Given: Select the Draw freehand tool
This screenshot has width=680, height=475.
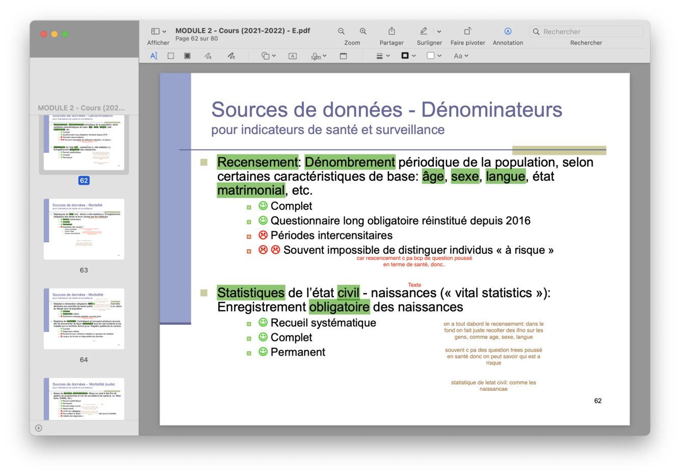Looking at the screenshot, I should [x=231, y=56].
